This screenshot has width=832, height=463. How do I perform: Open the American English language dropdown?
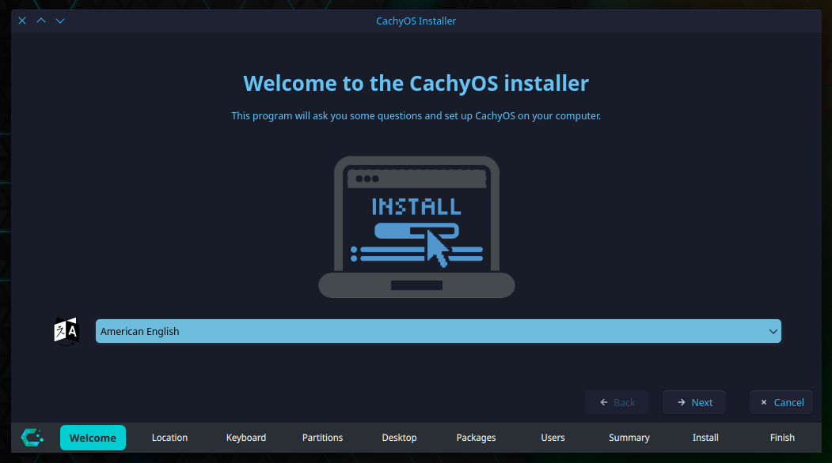pos(439,331)
